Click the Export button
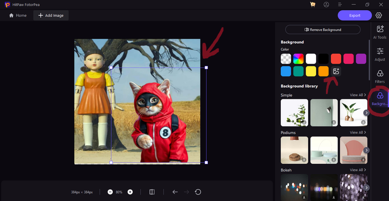The image size is (389, 201). 354,15
